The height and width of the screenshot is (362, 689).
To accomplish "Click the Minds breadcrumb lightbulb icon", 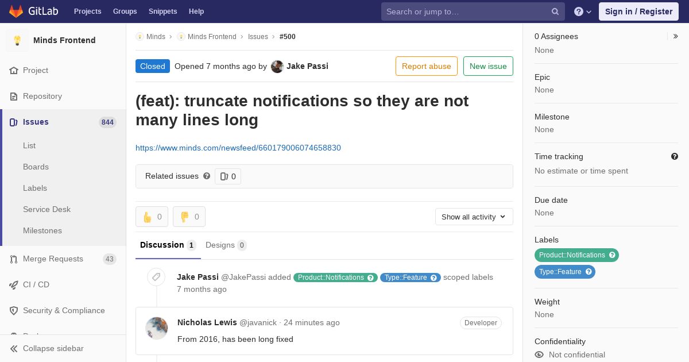I will point(140,36).
